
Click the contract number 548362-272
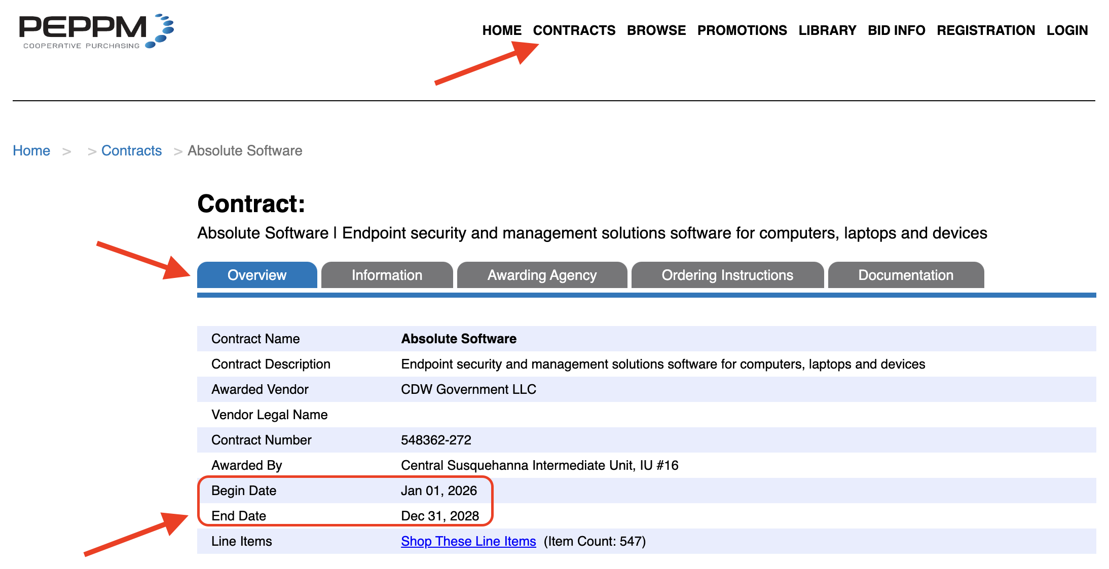[x=436, y=440]
